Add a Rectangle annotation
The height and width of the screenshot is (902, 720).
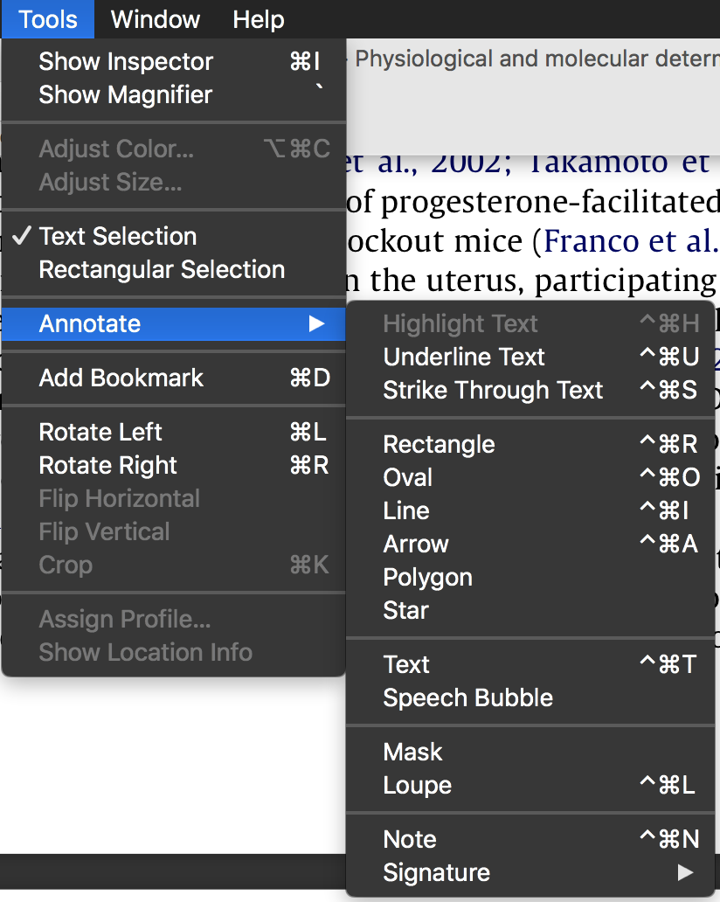(439, 444)
